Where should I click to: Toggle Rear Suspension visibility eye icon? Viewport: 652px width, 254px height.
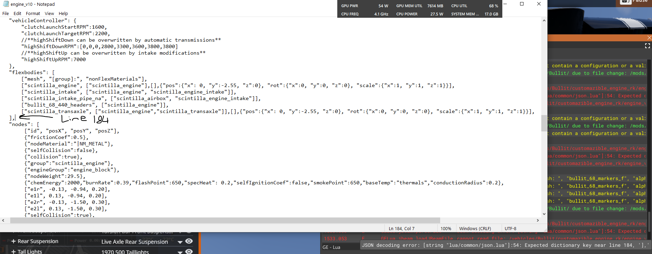tap(189, 241)
